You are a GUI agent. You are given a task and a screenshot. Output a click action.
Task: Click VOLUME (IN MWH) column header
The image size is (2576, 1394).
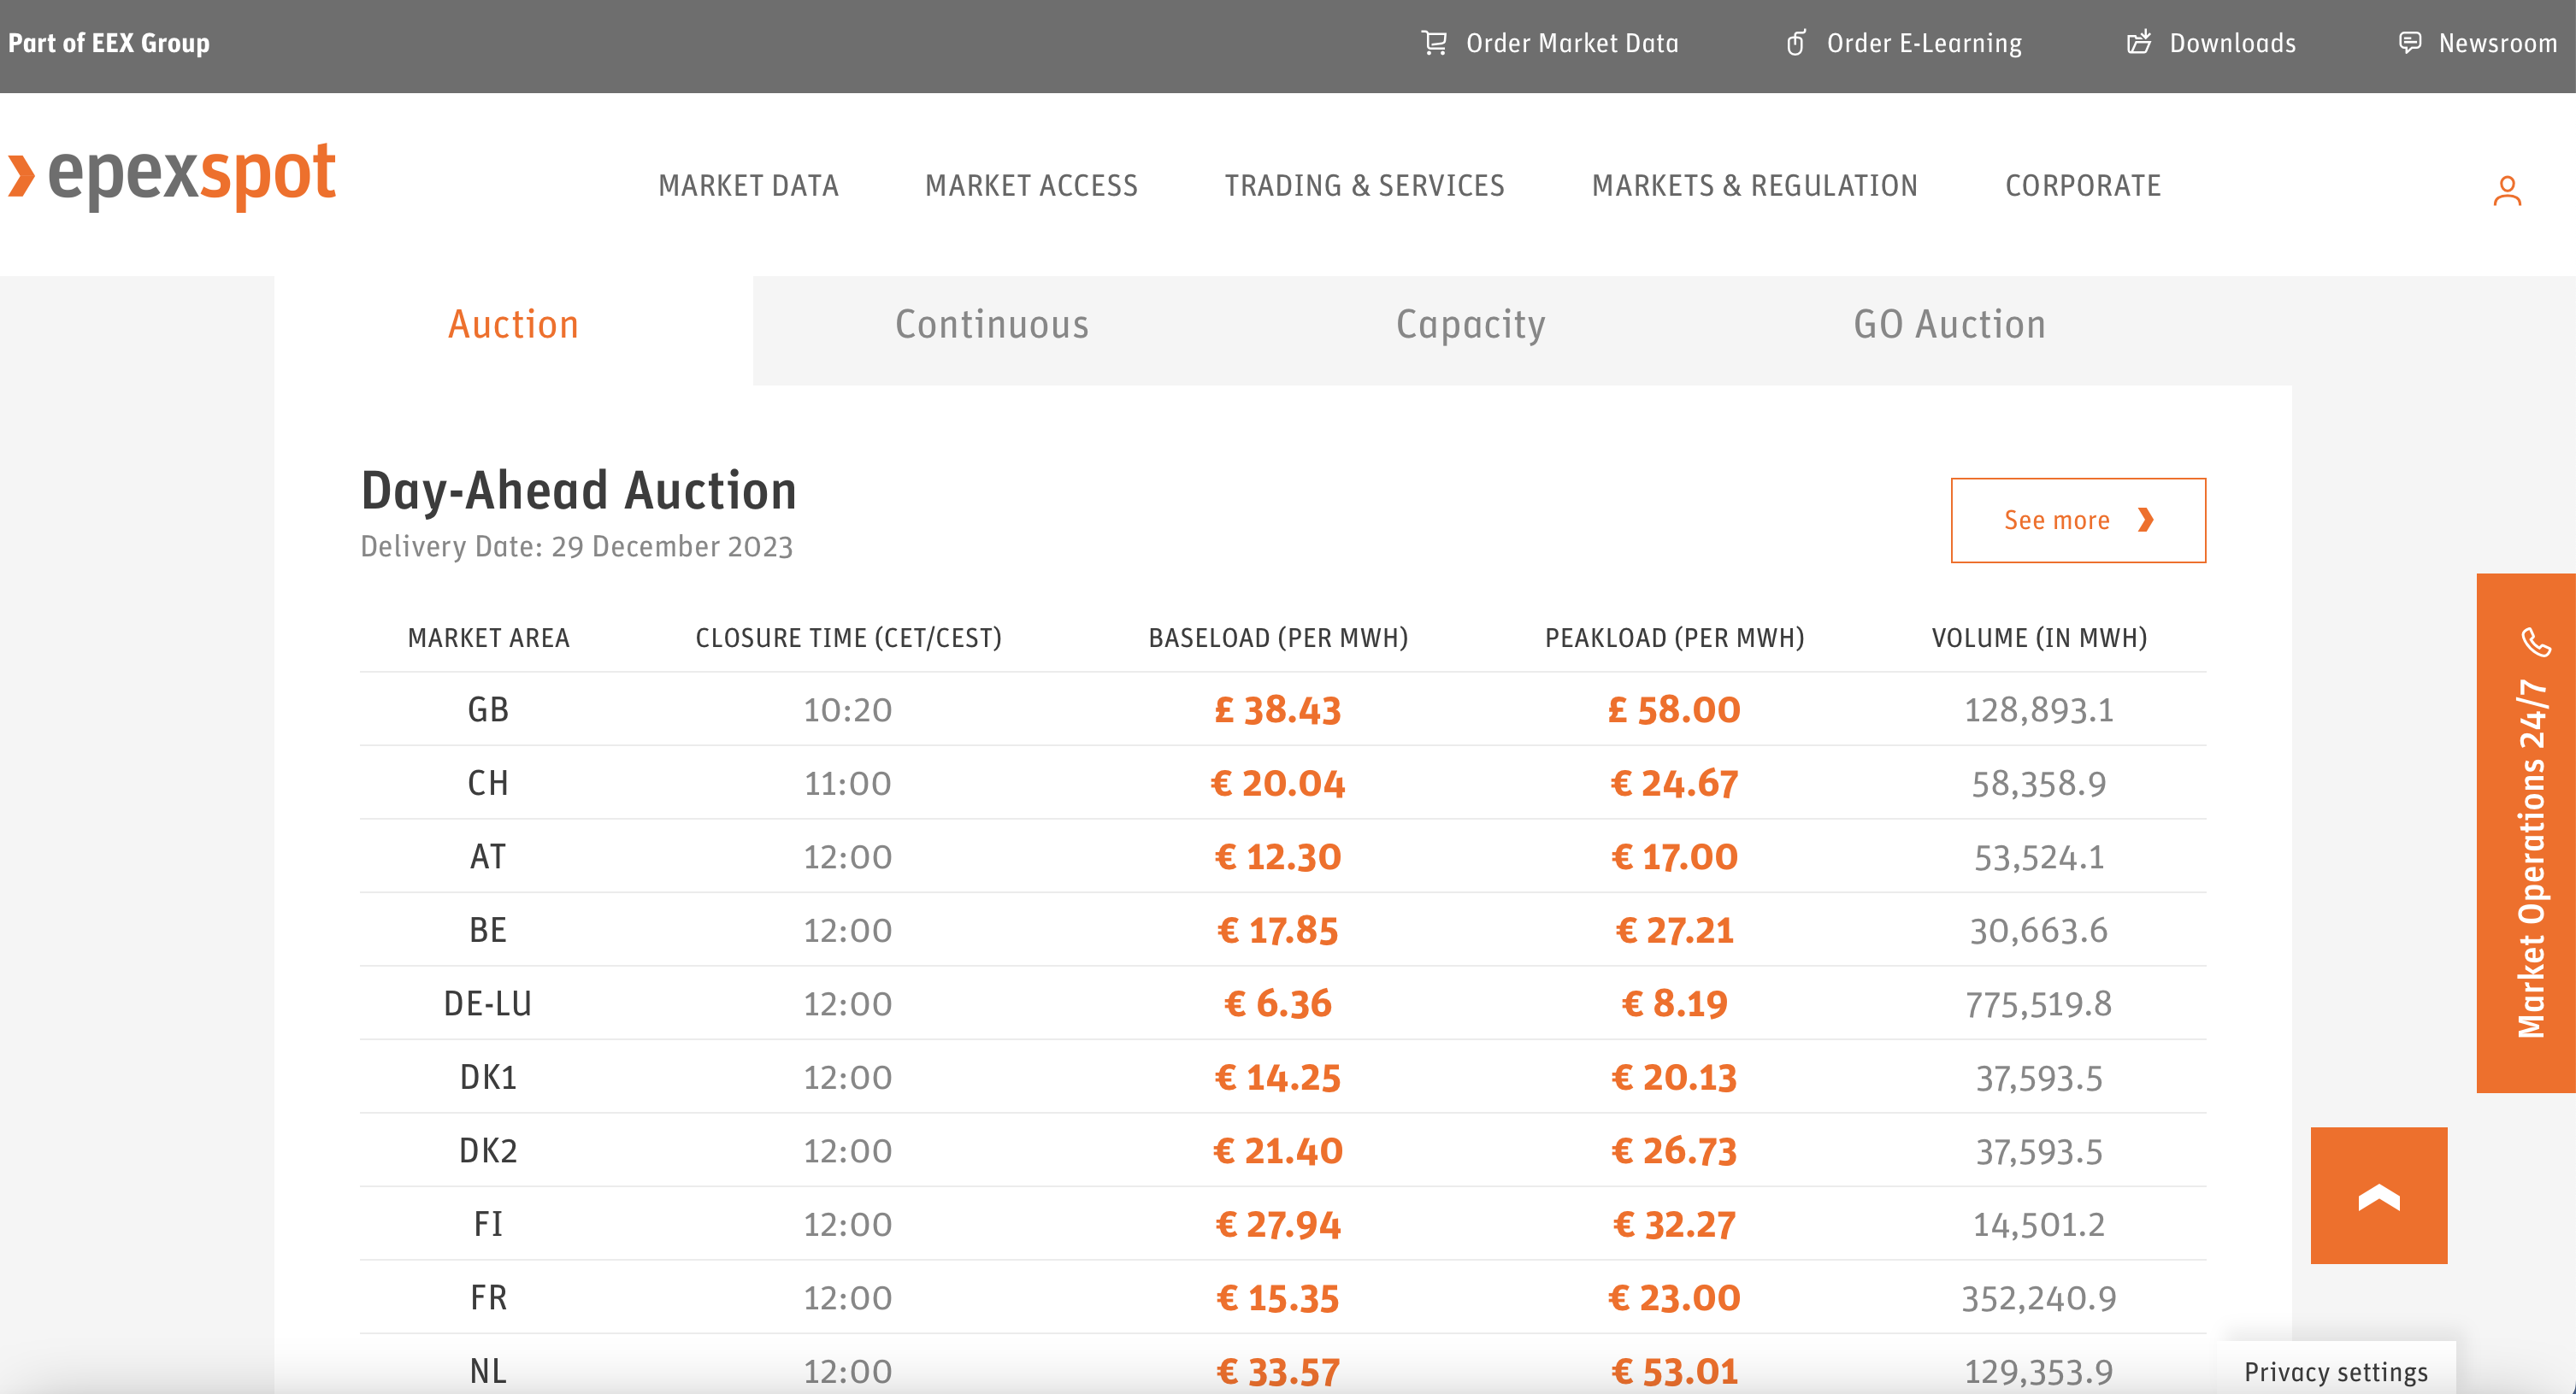(2039, 638)
